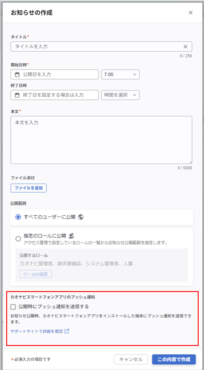Open the 7:00 start time dropdown
The width and height of the screenshot is (204, 370).
tap(120, 74)
